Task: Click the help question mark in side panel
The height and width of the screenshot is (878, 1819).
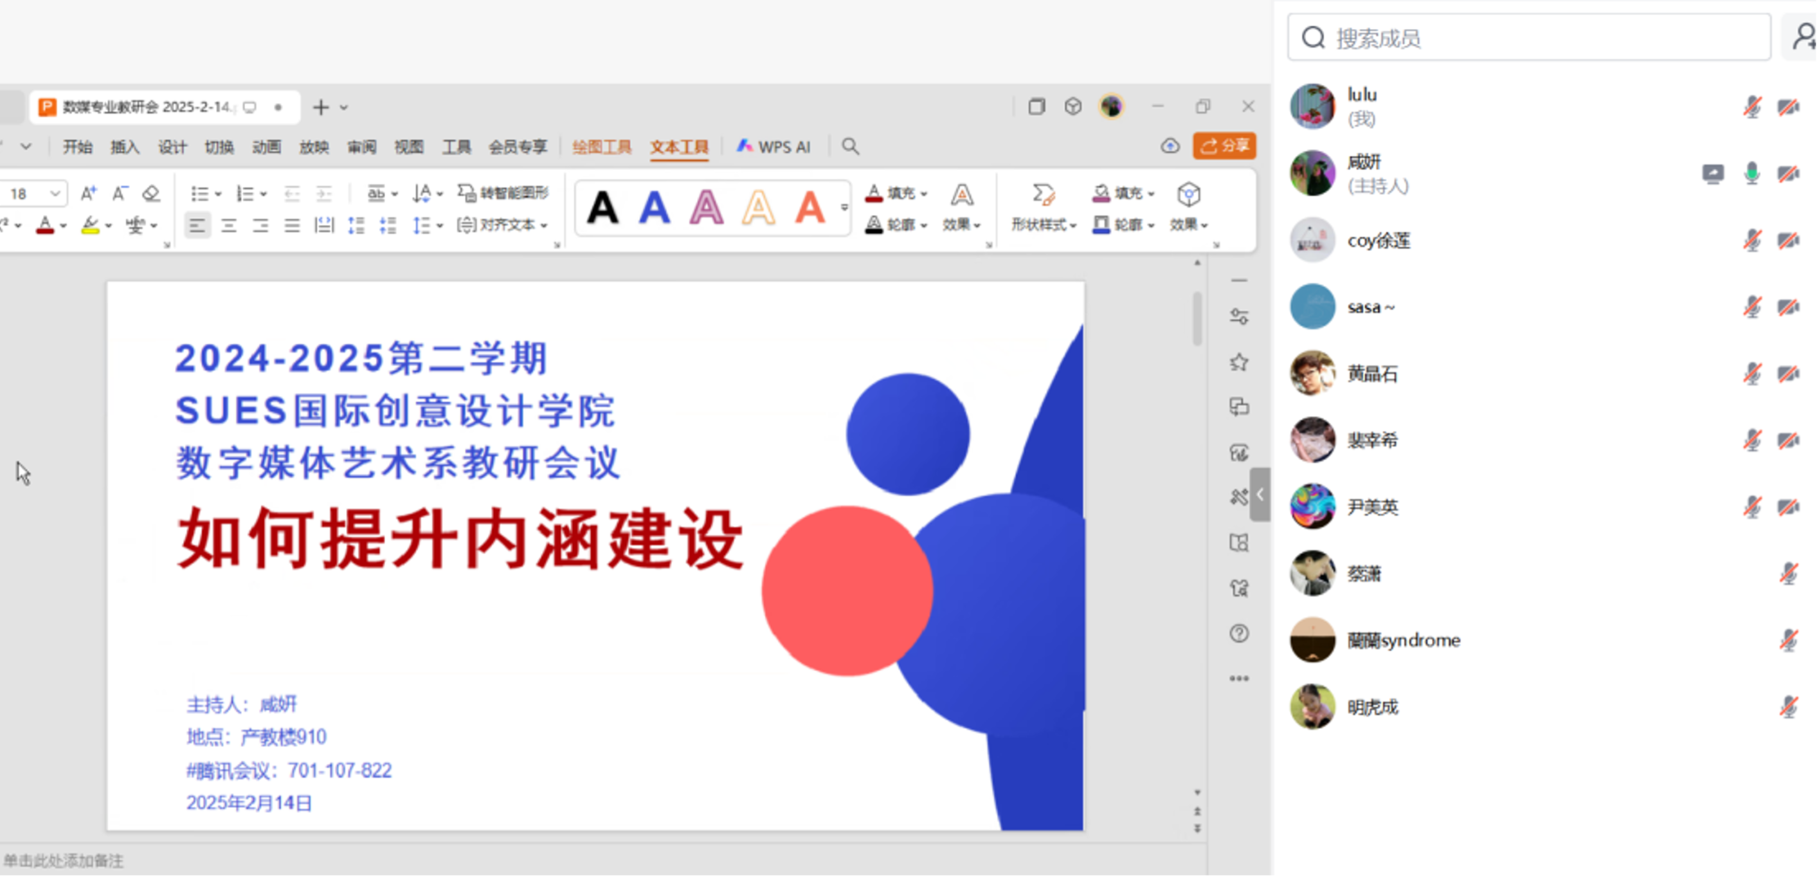Action: click(1238, 633)
